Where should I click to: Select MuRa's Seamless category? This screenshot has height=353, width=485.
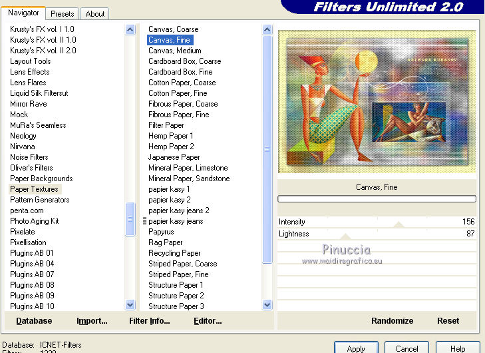click(38, 125)
